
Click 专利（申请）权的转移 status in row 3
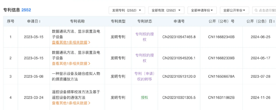coord(144,76)
